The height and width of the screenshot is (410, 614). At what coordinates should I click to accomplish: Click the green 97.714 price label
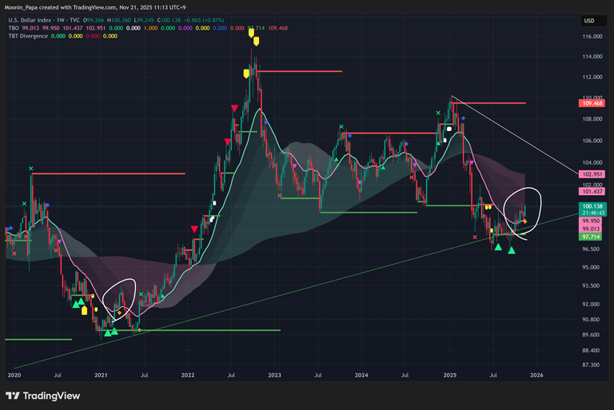(x=592, y=237)
